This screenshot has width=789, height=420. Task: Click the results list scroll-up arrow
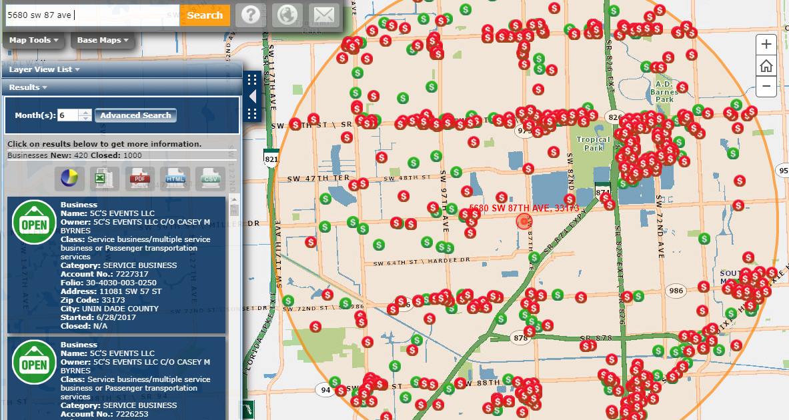point(234,200)
